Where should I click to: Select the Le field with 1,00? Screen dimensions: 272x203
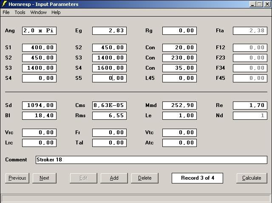pos(179,116)
